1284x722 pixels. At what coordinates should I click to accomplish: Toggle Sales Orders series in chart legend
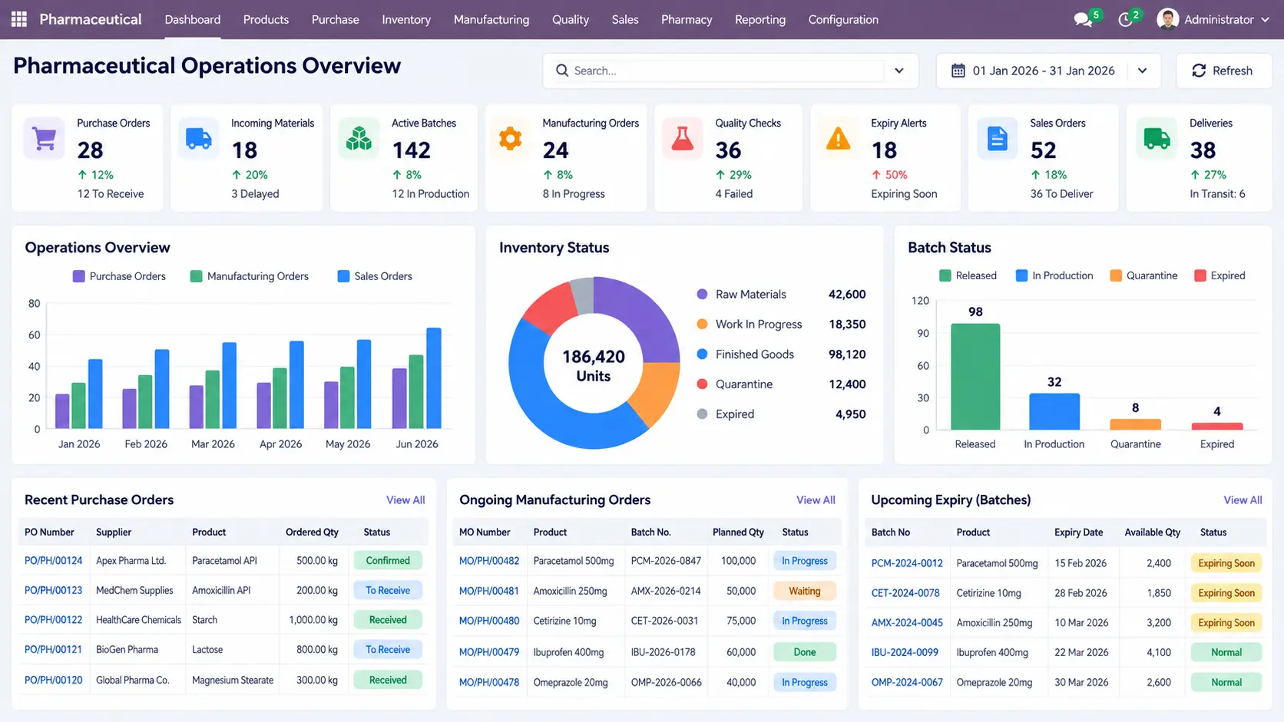coord(375,276)
